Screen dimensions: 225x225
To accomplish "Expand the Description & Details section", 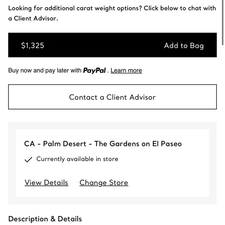I will tap(45, 219).
